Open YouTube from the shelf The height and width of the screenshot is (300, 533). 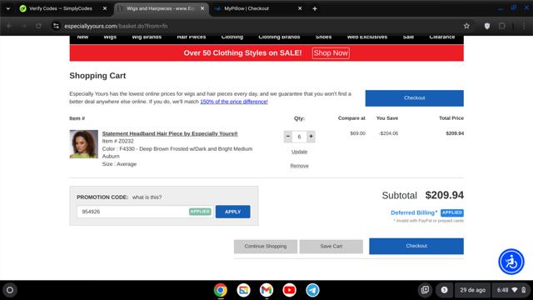click(289, 290)
